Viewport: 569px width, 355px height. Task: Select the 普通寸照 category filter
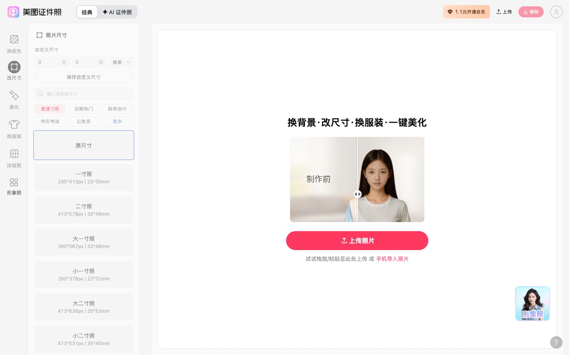pyautogui.click(x=50, y=109)
